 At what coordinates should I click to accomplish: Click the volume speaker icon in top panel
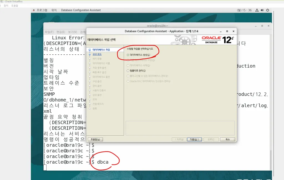(262, 10)
